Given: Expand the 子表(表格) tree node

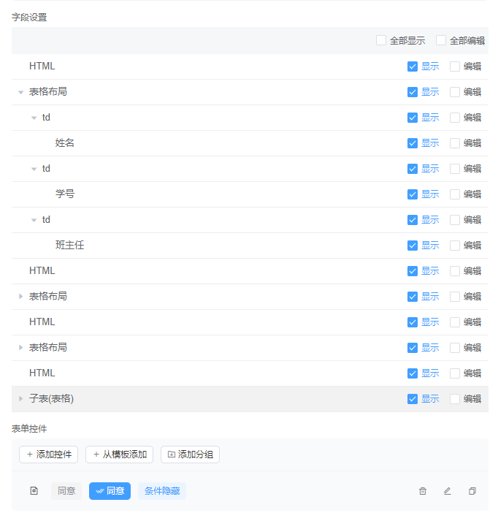Looking at the screenshot, I should [20, 399].
